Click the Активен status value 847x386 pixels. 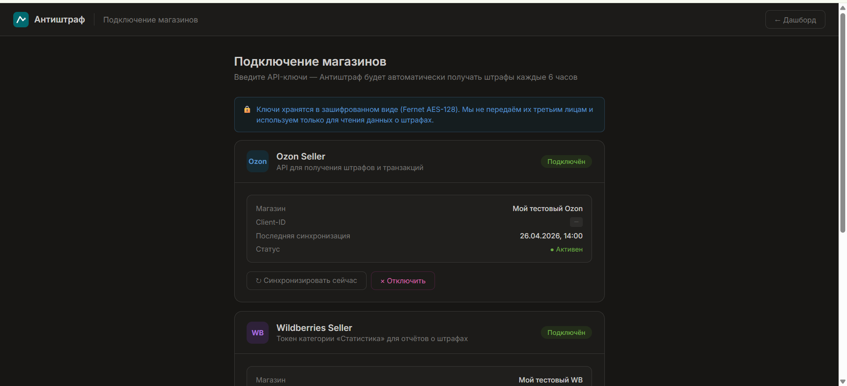(x=566, y=249)
